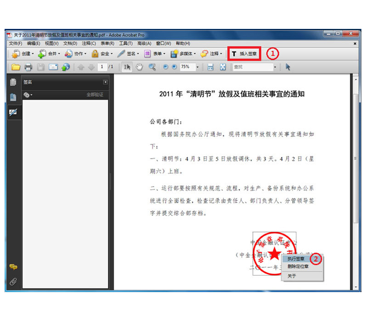
Task: Click the attachments paperclip icon
Action: 13,282
